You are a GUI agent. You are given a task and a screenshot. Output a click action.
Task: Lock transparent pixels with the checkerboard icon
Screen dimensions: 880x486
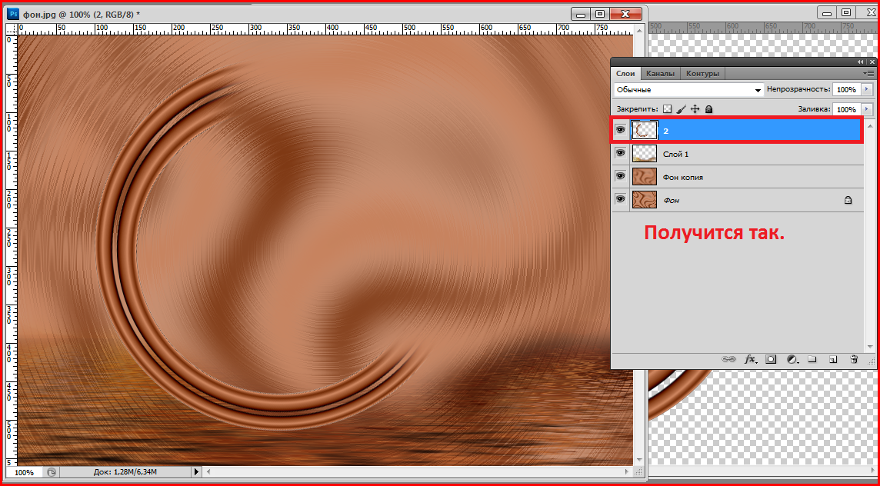coord(667,109)
